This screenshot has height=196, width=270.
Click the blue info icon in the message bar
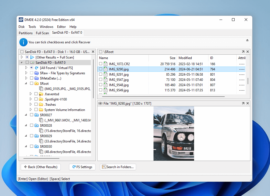point(23,42)
